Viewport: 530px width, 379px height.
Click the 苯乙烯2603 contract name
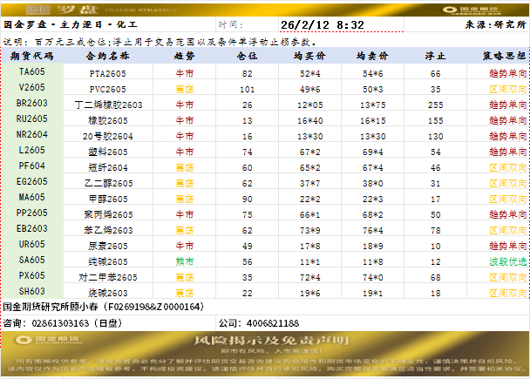click(108, 230)
